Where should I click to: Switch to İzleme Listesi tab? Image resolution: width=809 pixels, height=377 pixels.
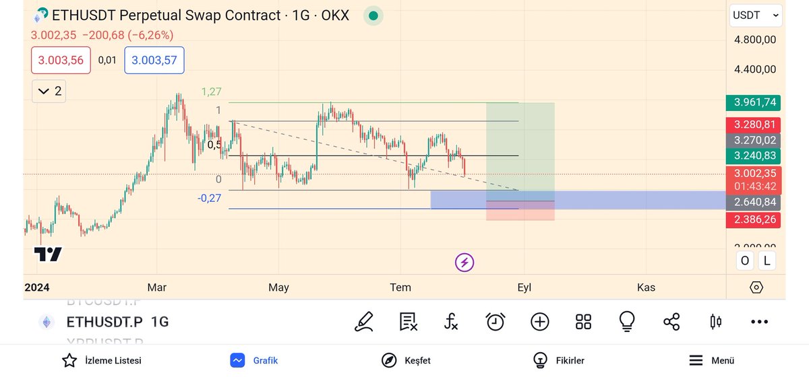(102, 360)
